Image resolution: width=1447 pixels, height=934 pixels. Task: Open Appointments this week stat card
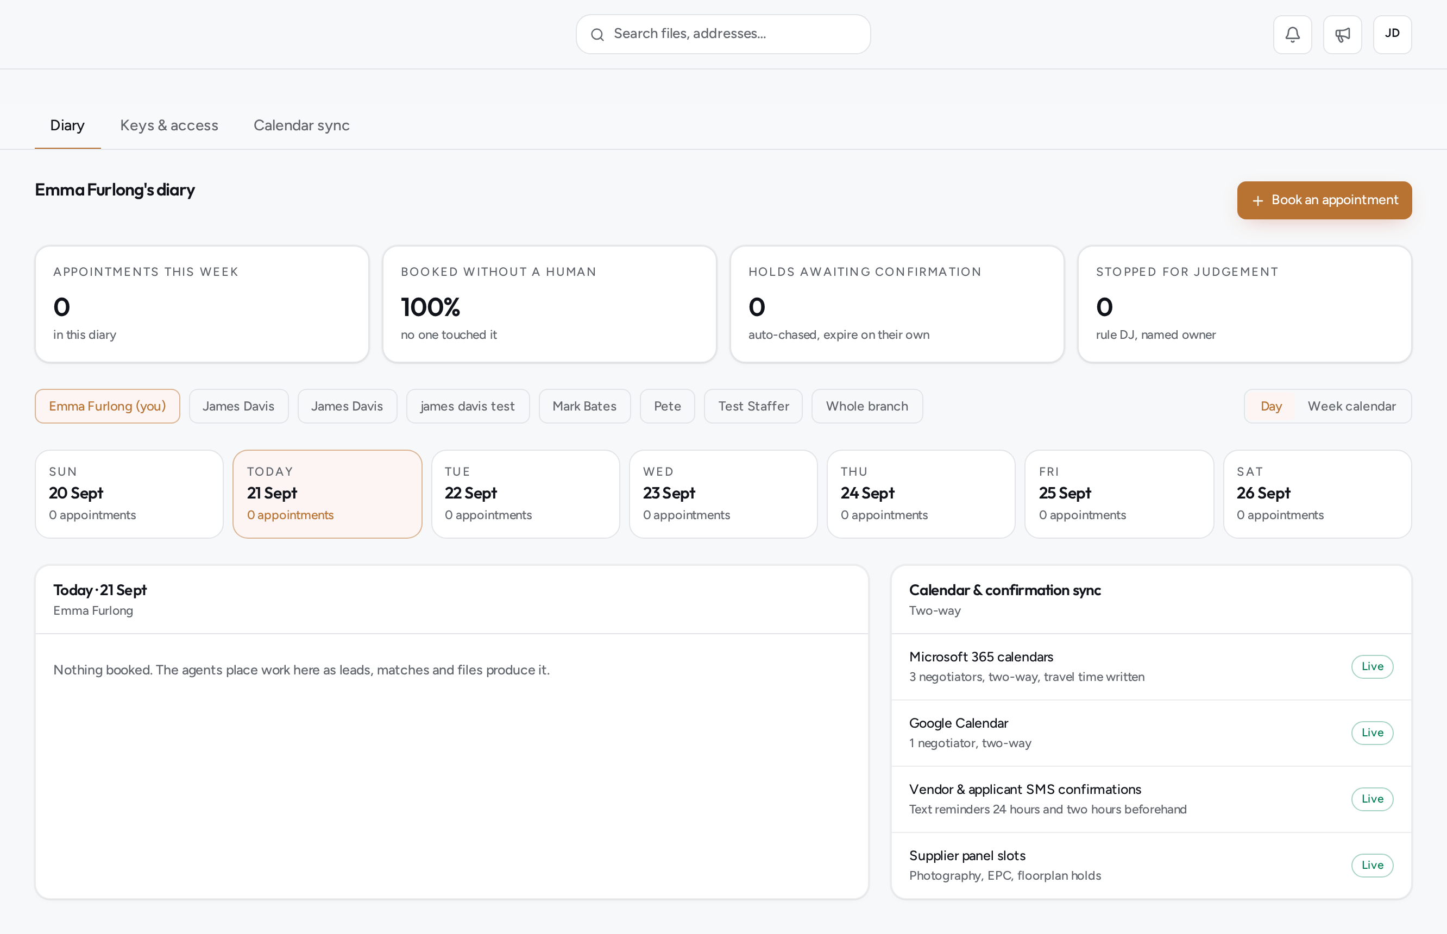[202, 304]
